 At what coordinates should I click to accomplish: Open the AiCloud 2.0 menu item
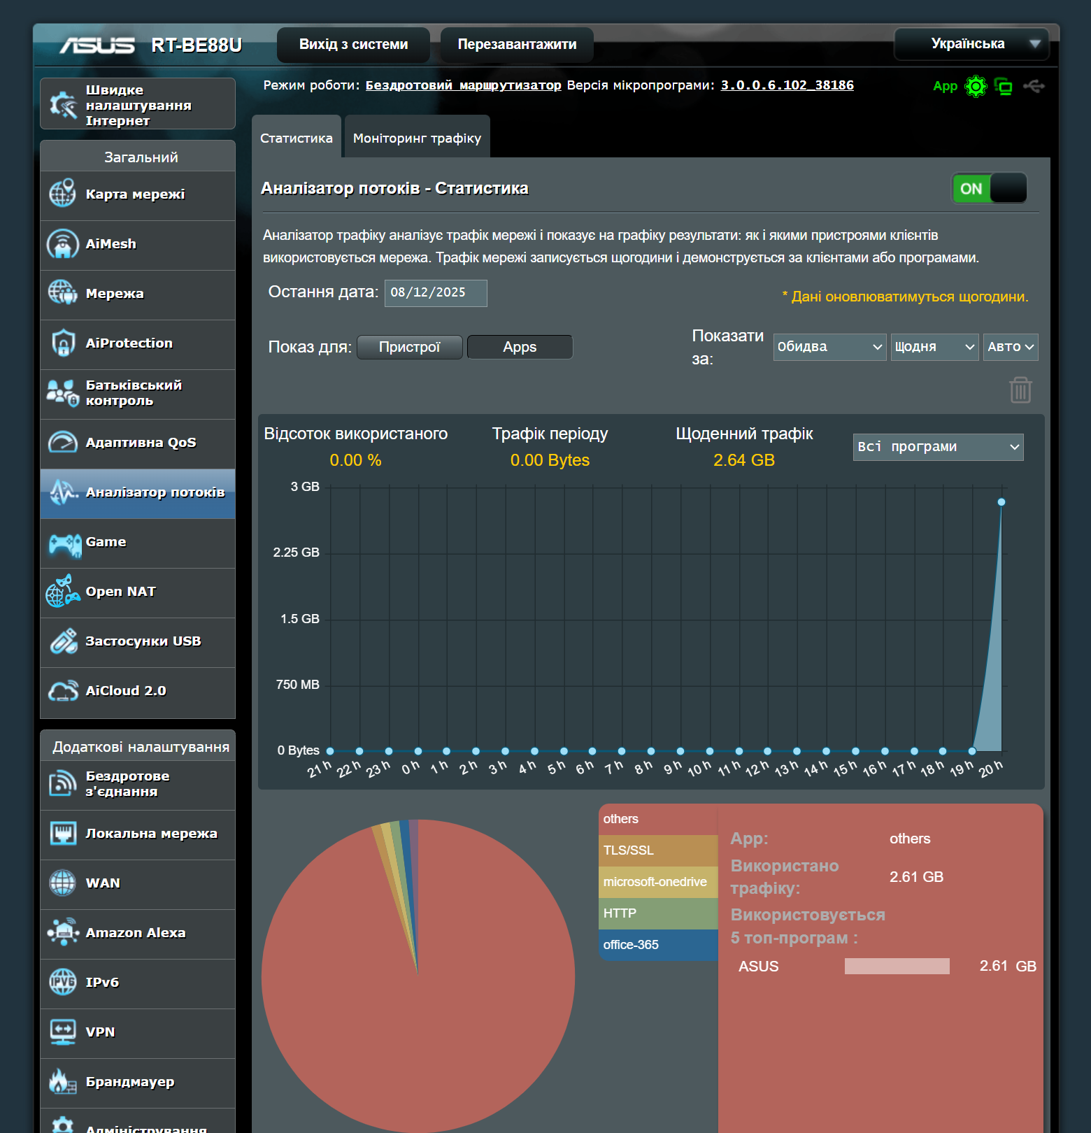pyautogui.click(x=138, y=692)
